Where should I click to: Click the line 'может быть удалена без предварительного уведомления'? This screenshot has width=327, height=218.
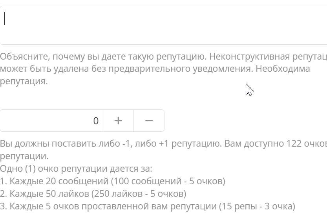click(x=126, y=69)
